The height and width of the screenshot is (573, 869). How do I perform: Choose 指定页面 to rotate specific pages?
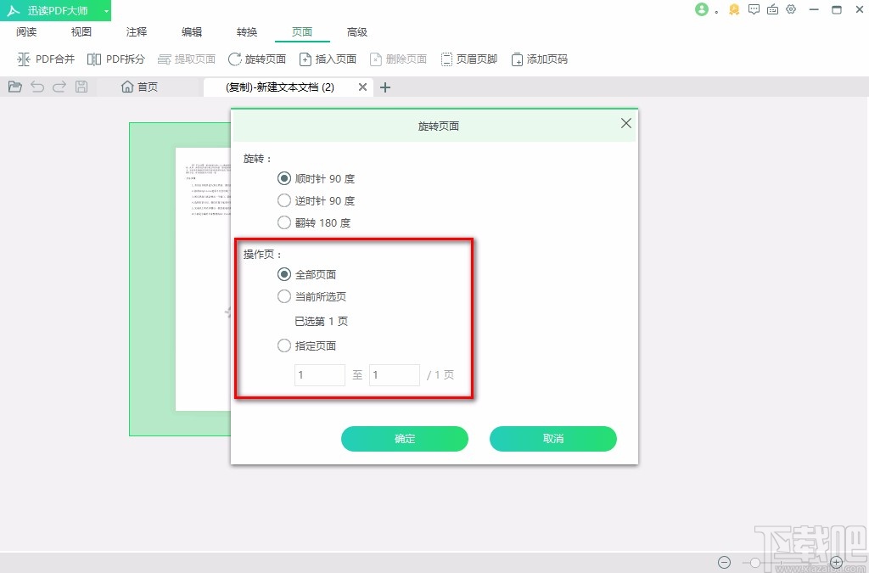(x=284, y=345)
